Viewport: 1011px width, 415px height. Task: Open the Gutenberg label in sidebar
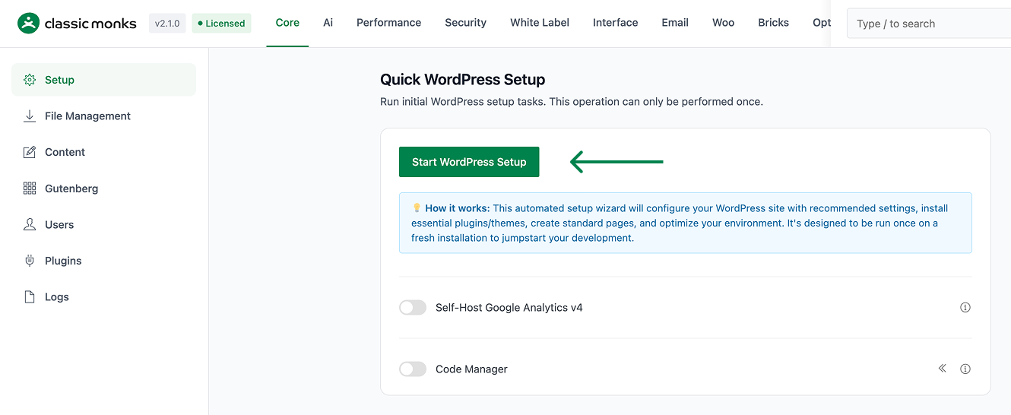coord(71,188)
